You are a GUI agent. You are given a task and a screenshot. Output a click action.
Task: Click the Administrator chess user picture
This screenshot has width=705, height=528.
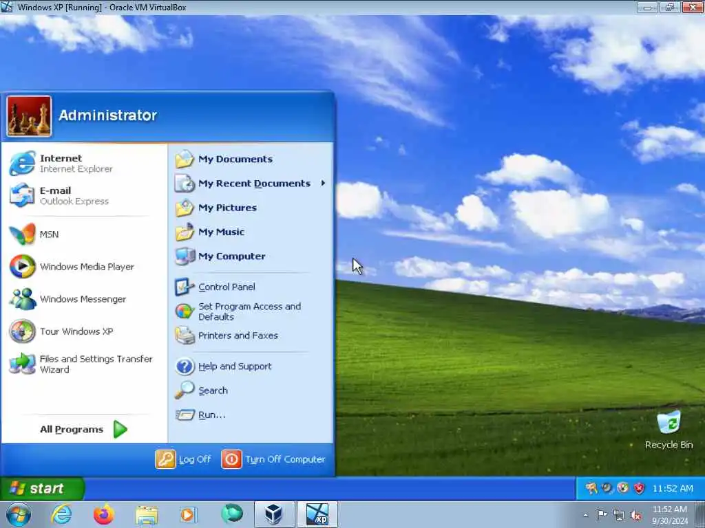tap(29, 116)
